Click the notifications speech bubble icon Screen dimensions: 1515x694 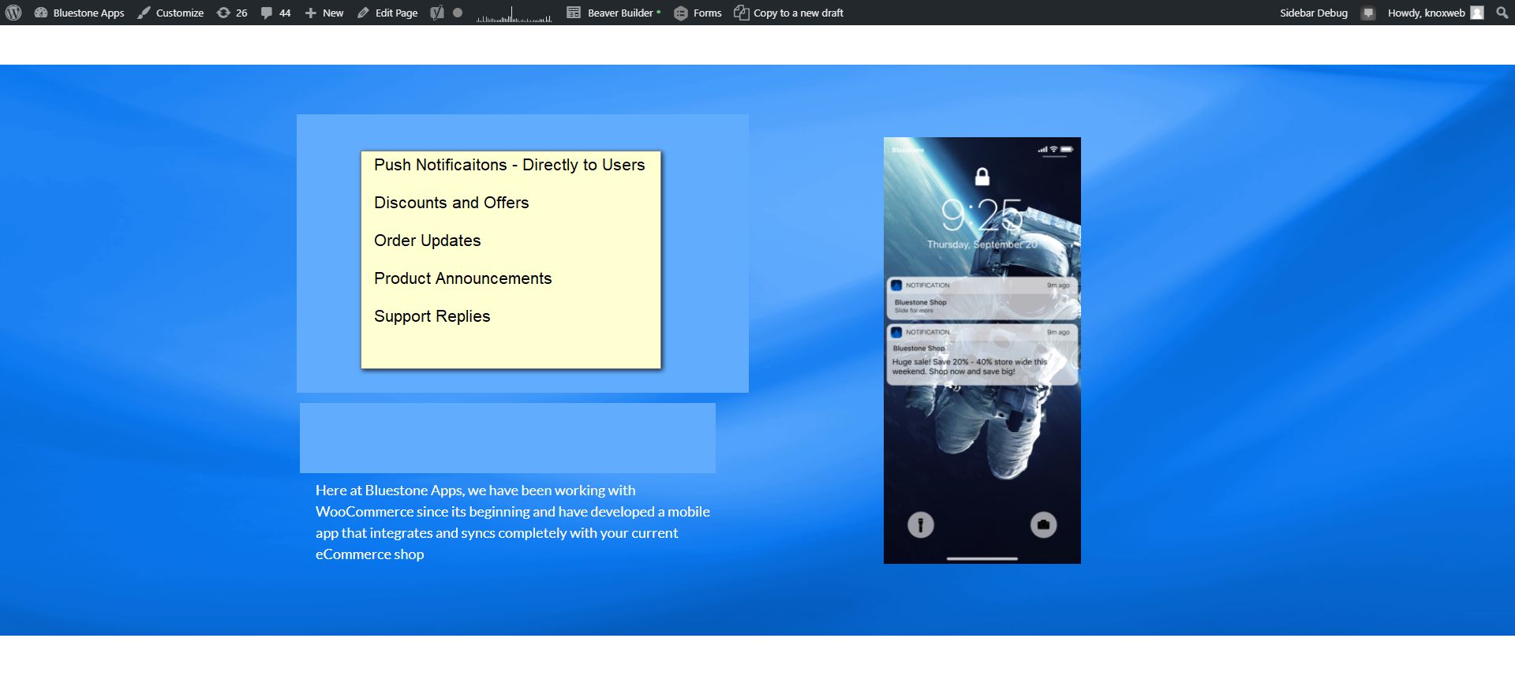coord(1368,13)
